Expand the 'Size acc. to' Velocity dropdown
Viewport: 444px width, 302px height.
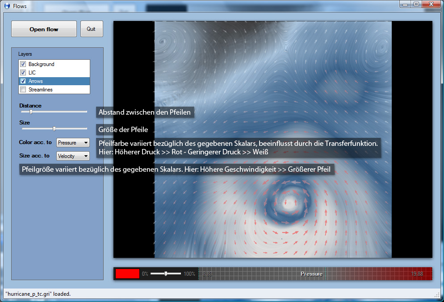click(x=73, y=156)
